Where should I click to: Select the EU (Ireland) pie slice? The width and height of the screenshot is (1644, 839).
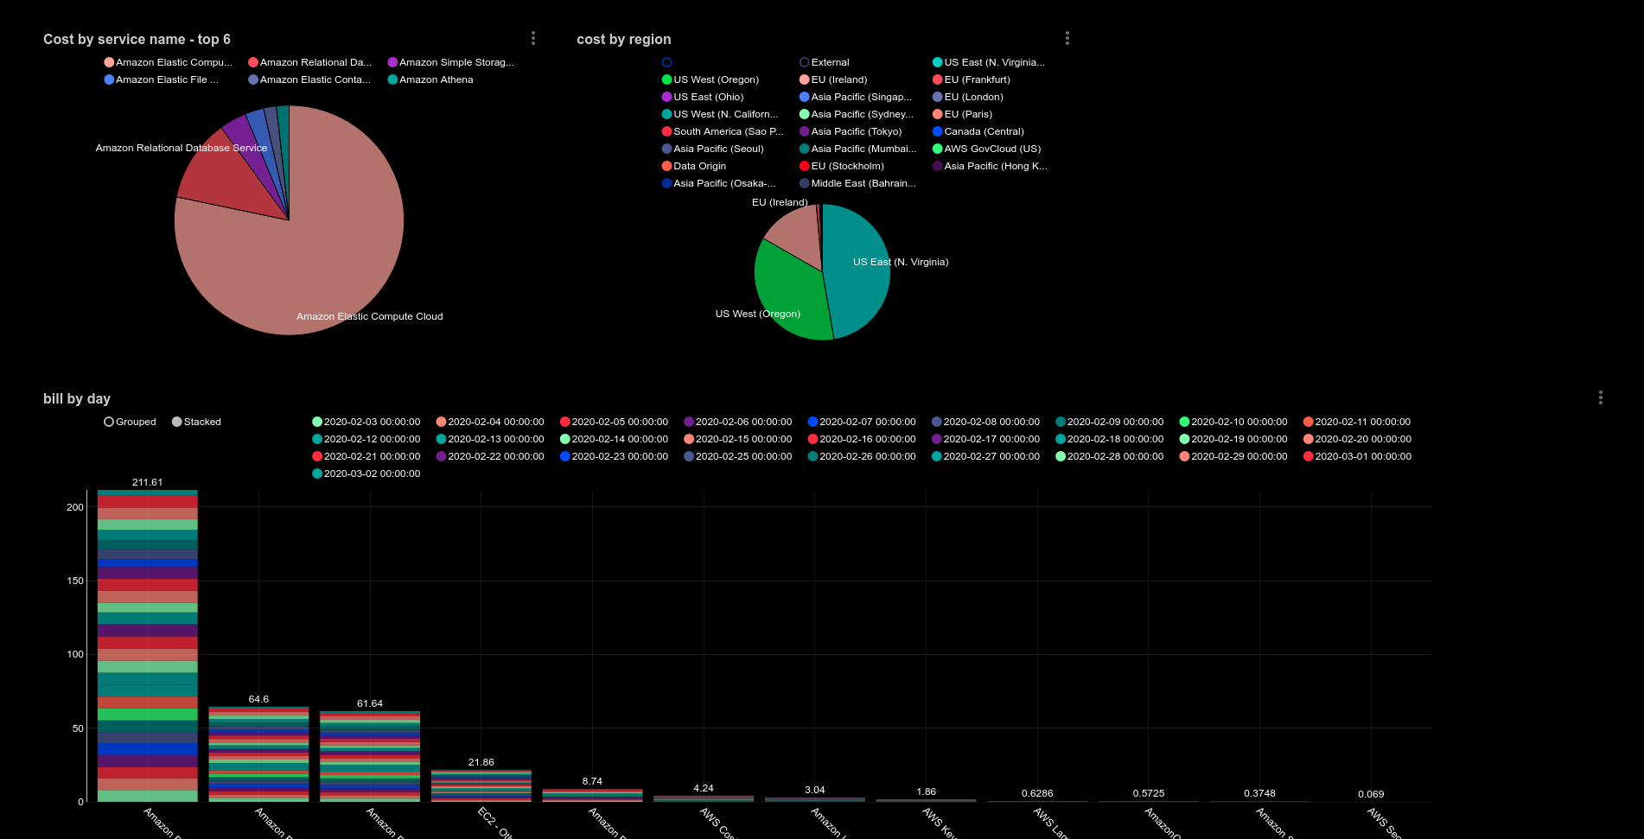pyautogui.click(x=797, y=236)
